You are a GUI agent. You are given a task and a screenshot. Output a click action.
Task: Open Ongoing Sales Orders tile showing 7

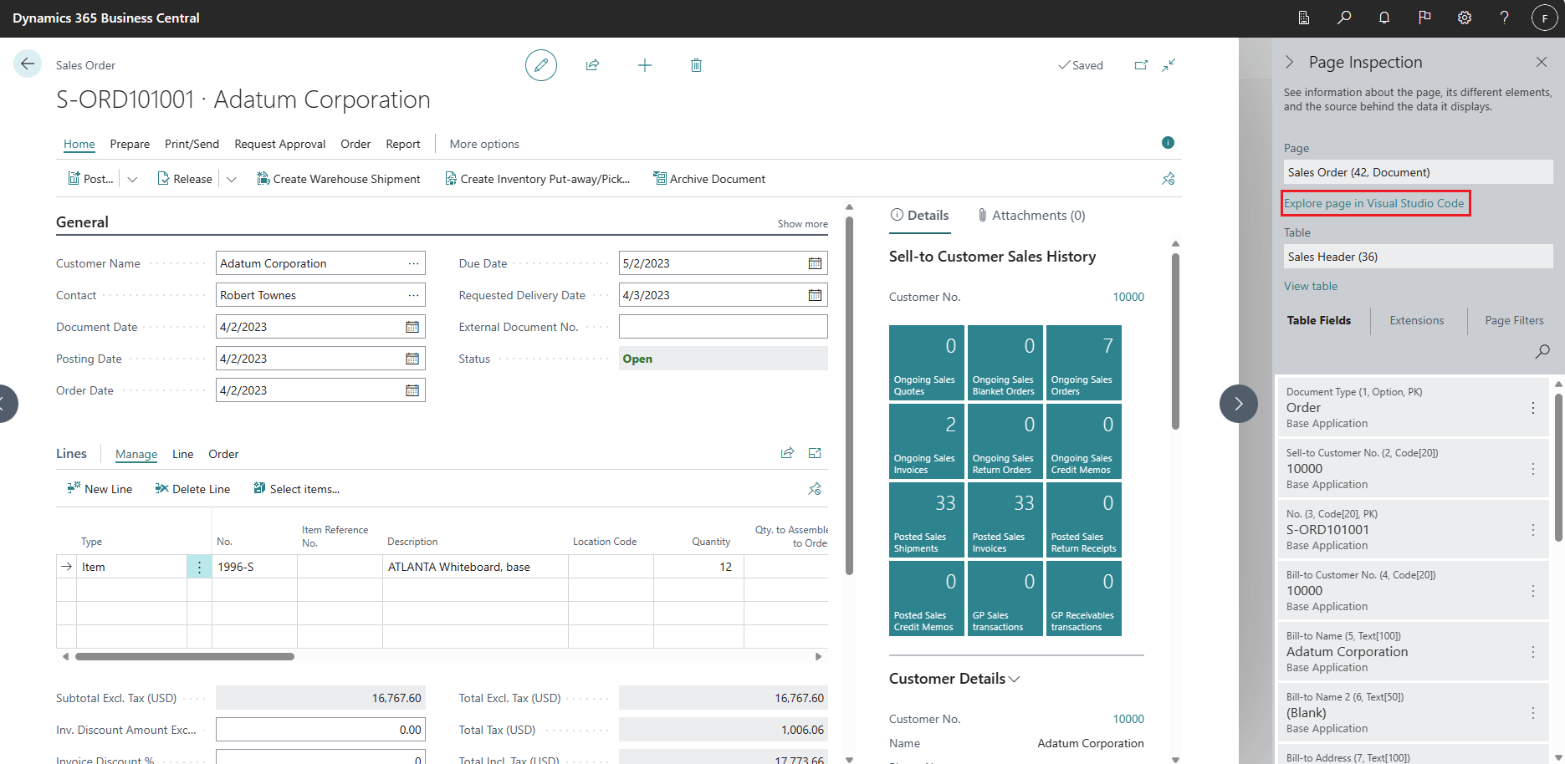click(x=1084, y=363)
